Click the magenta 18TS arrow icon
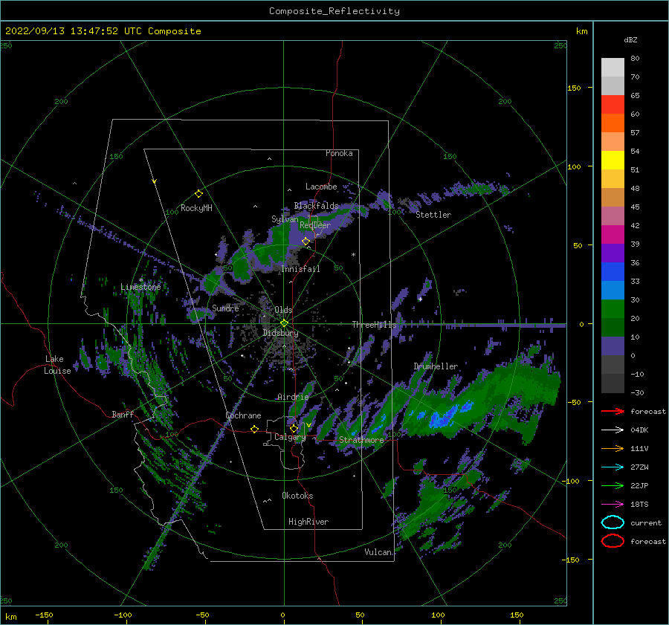The height and width of the screenshot is (625, 669). (x=613, y=505)
